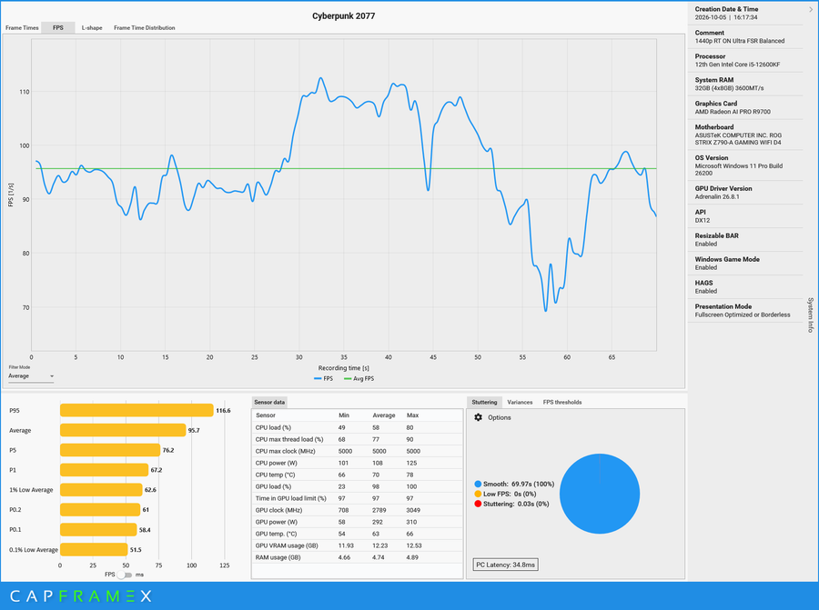
Task: Click the Comment 1440p RT ON text
Action: (740, 41)
